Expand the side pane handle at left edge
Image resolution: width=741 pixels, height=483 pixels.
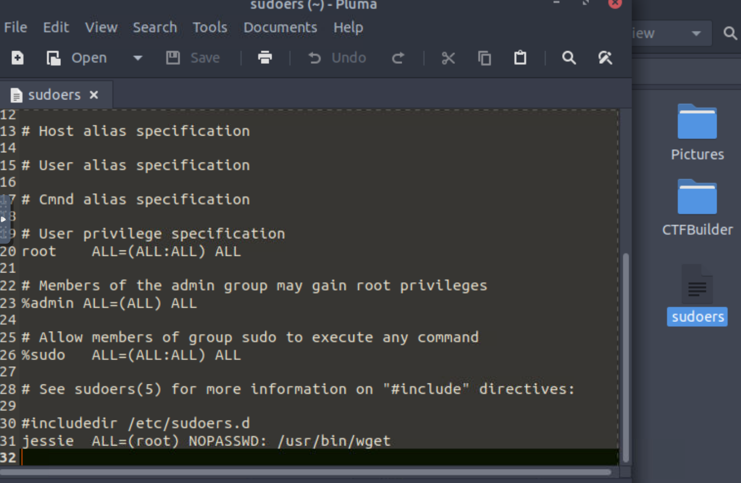(4, 219)
